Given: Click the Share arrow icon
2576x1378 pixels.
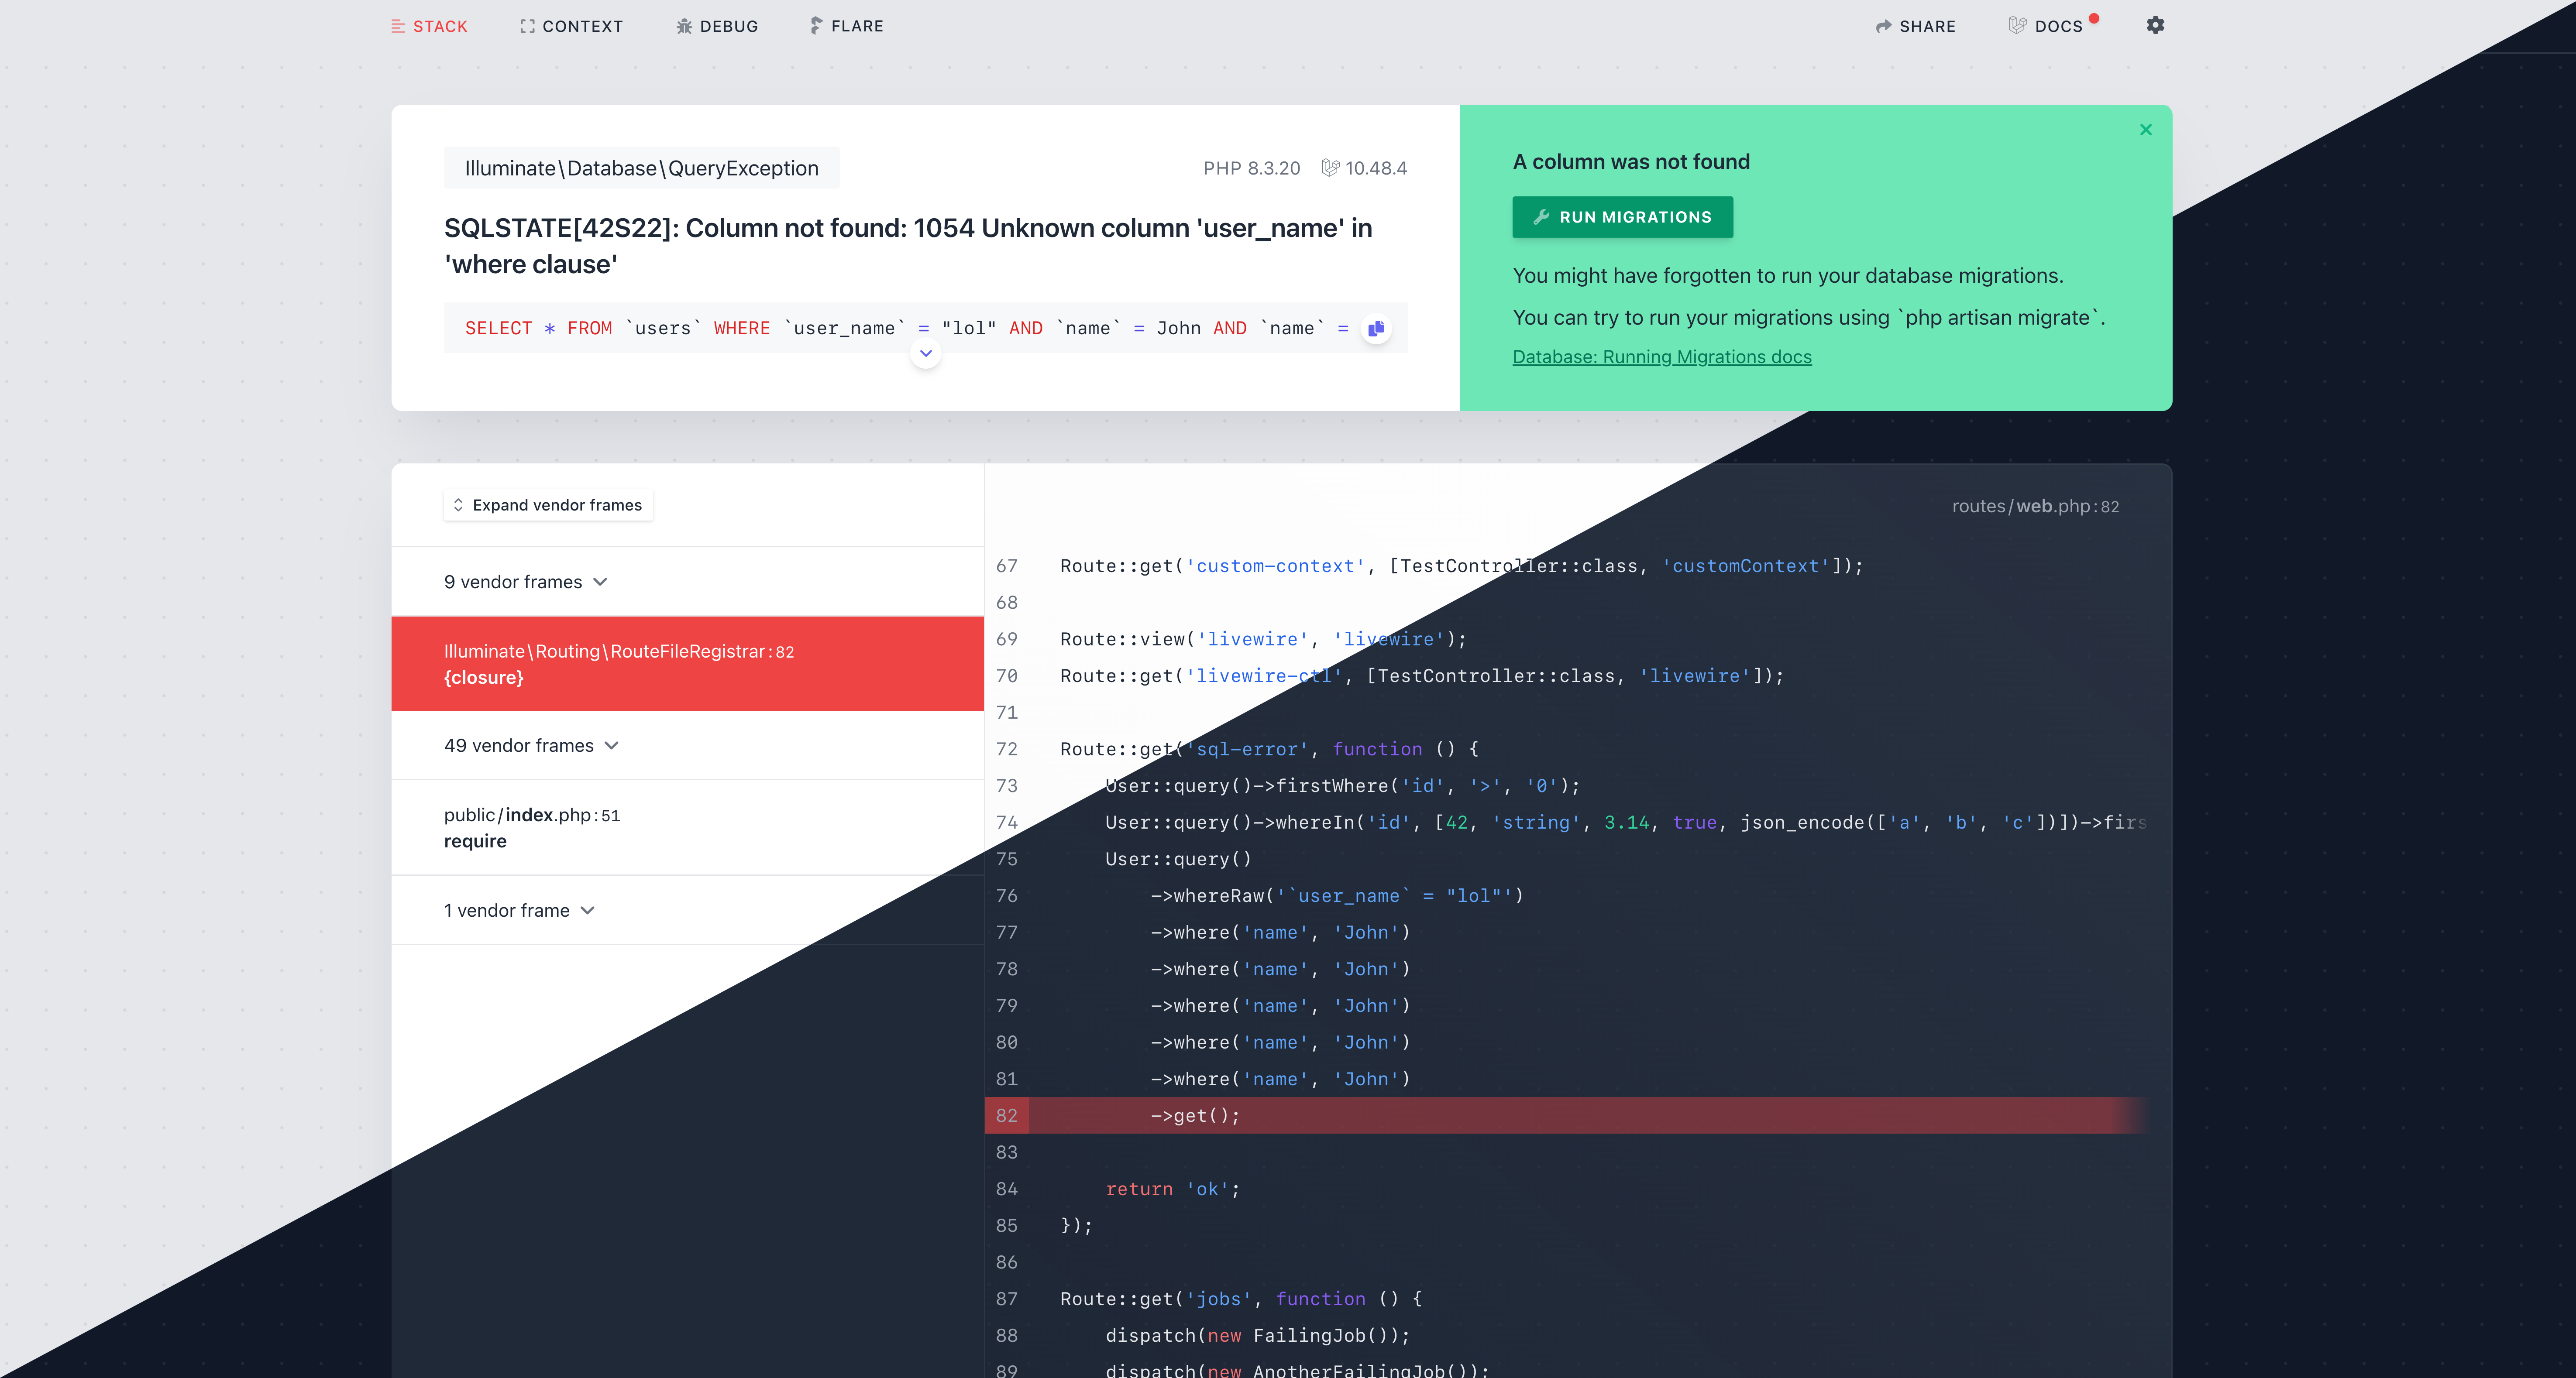Looking at the screenshot, I should 1883,26.
